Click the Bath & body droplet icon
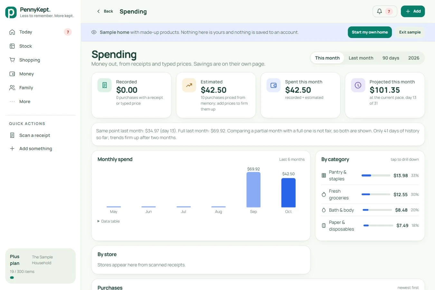 324,210
